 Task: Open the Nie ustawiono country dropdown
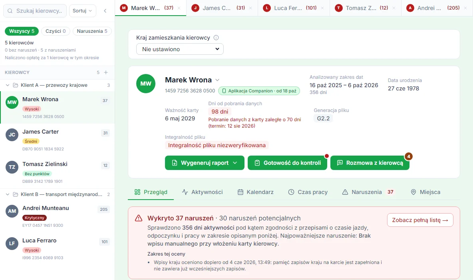(x=180, y=49)
